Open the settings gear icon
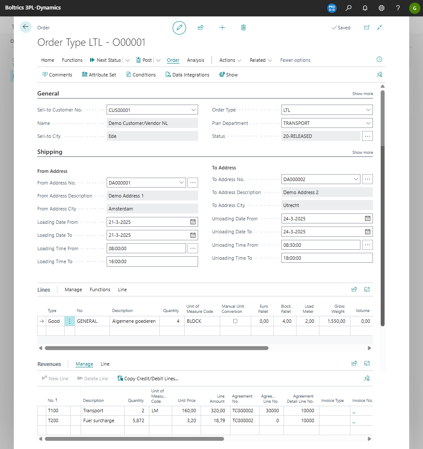The image size is (423, 449). (x=382, y=8)
